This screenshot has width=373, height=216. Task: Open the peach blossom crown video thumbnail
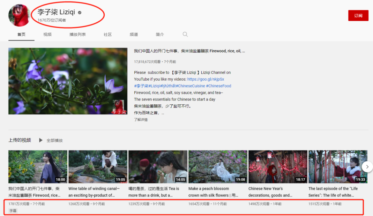click(x=218, y=167)
